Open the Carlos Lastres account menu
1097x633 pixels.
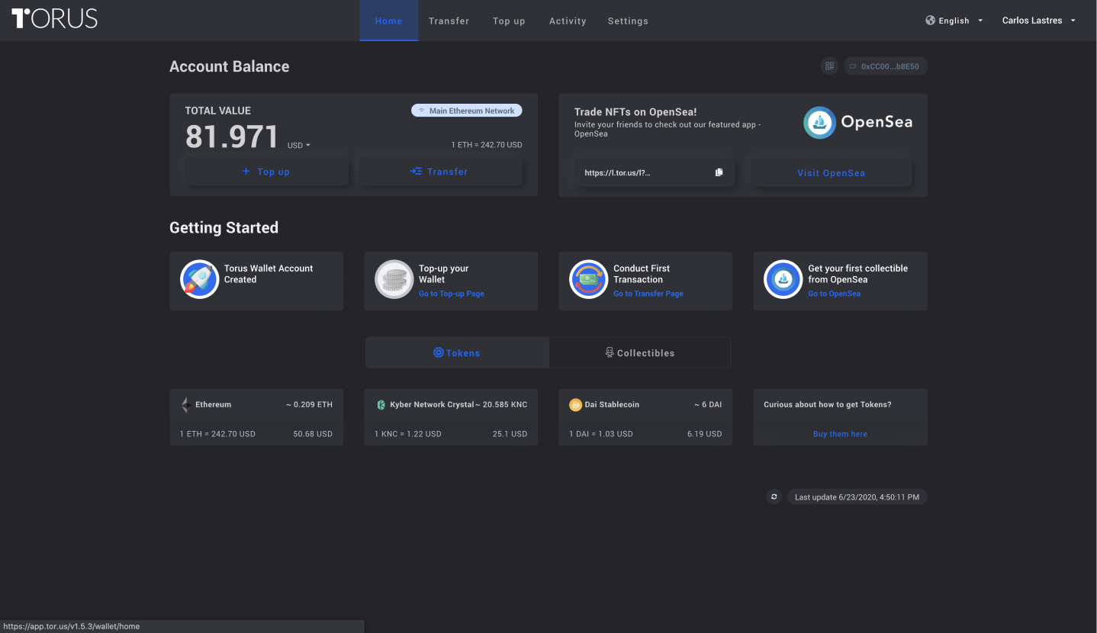point(1038,21)
